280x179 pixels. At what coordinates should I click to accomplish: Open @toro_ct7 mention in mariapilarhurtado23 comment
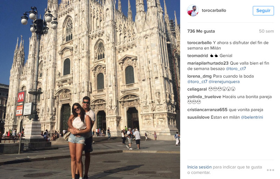point(236,69)
